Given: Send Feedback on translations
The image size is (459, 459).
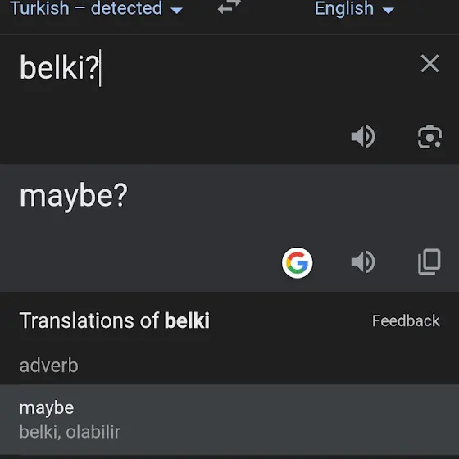Looking at the screenshot, I should (x=406, y=320).
